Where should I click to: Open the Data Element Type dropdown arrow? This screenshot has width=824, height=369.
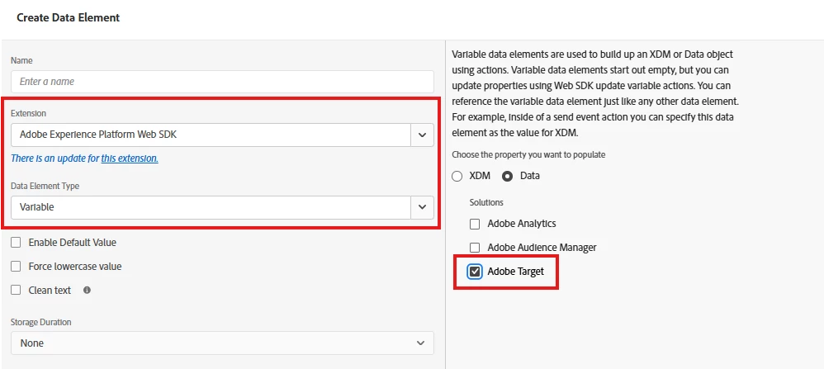pyautogui.click(x=422, y=208)
